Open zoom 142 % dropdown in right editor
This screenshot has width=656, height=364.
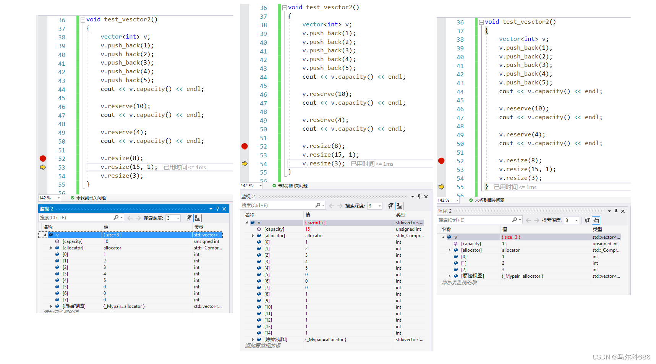tap(457, 200)
